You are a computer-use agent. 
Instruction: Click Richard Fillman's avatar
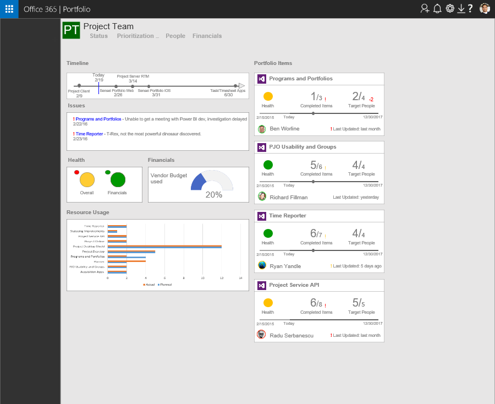[262, 196]
